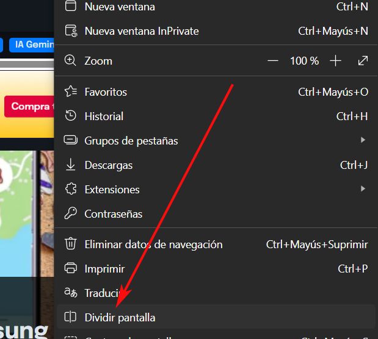This screenshot has width=378, height=339.
Task: Select the Traducir menu entry
Action: pyautogui.click(x=216, y=293)
